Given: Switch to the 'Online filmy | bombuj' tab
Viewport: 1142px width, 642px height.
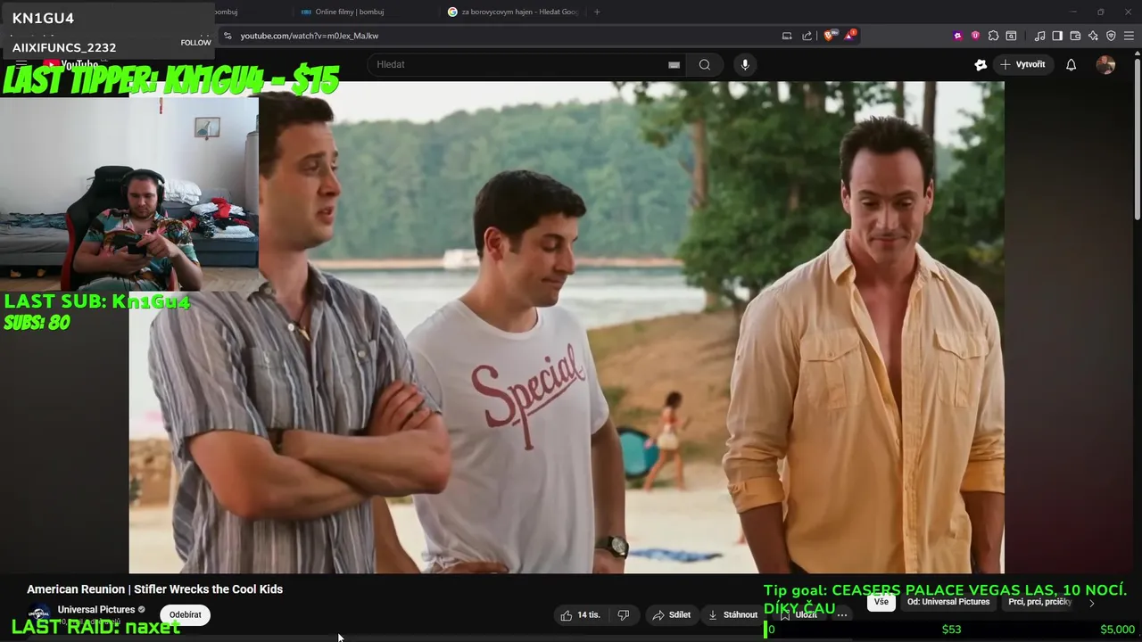Looking at the screenshot, I should (367, 12).
